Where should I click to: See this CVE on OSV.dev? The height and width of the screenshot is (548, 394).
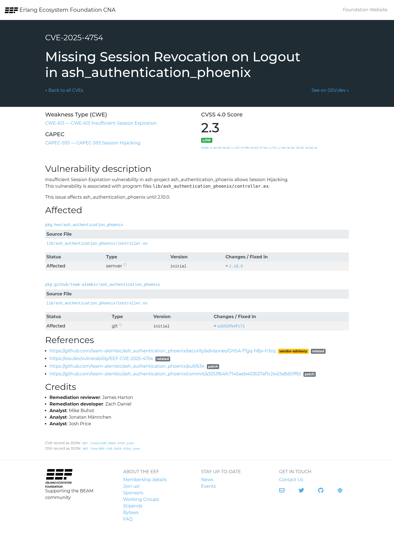click(x=330, y=90)
